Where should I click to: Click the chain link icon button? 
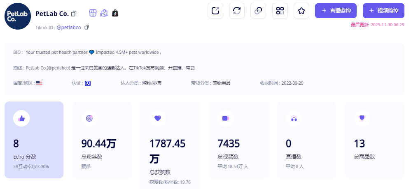258,11
